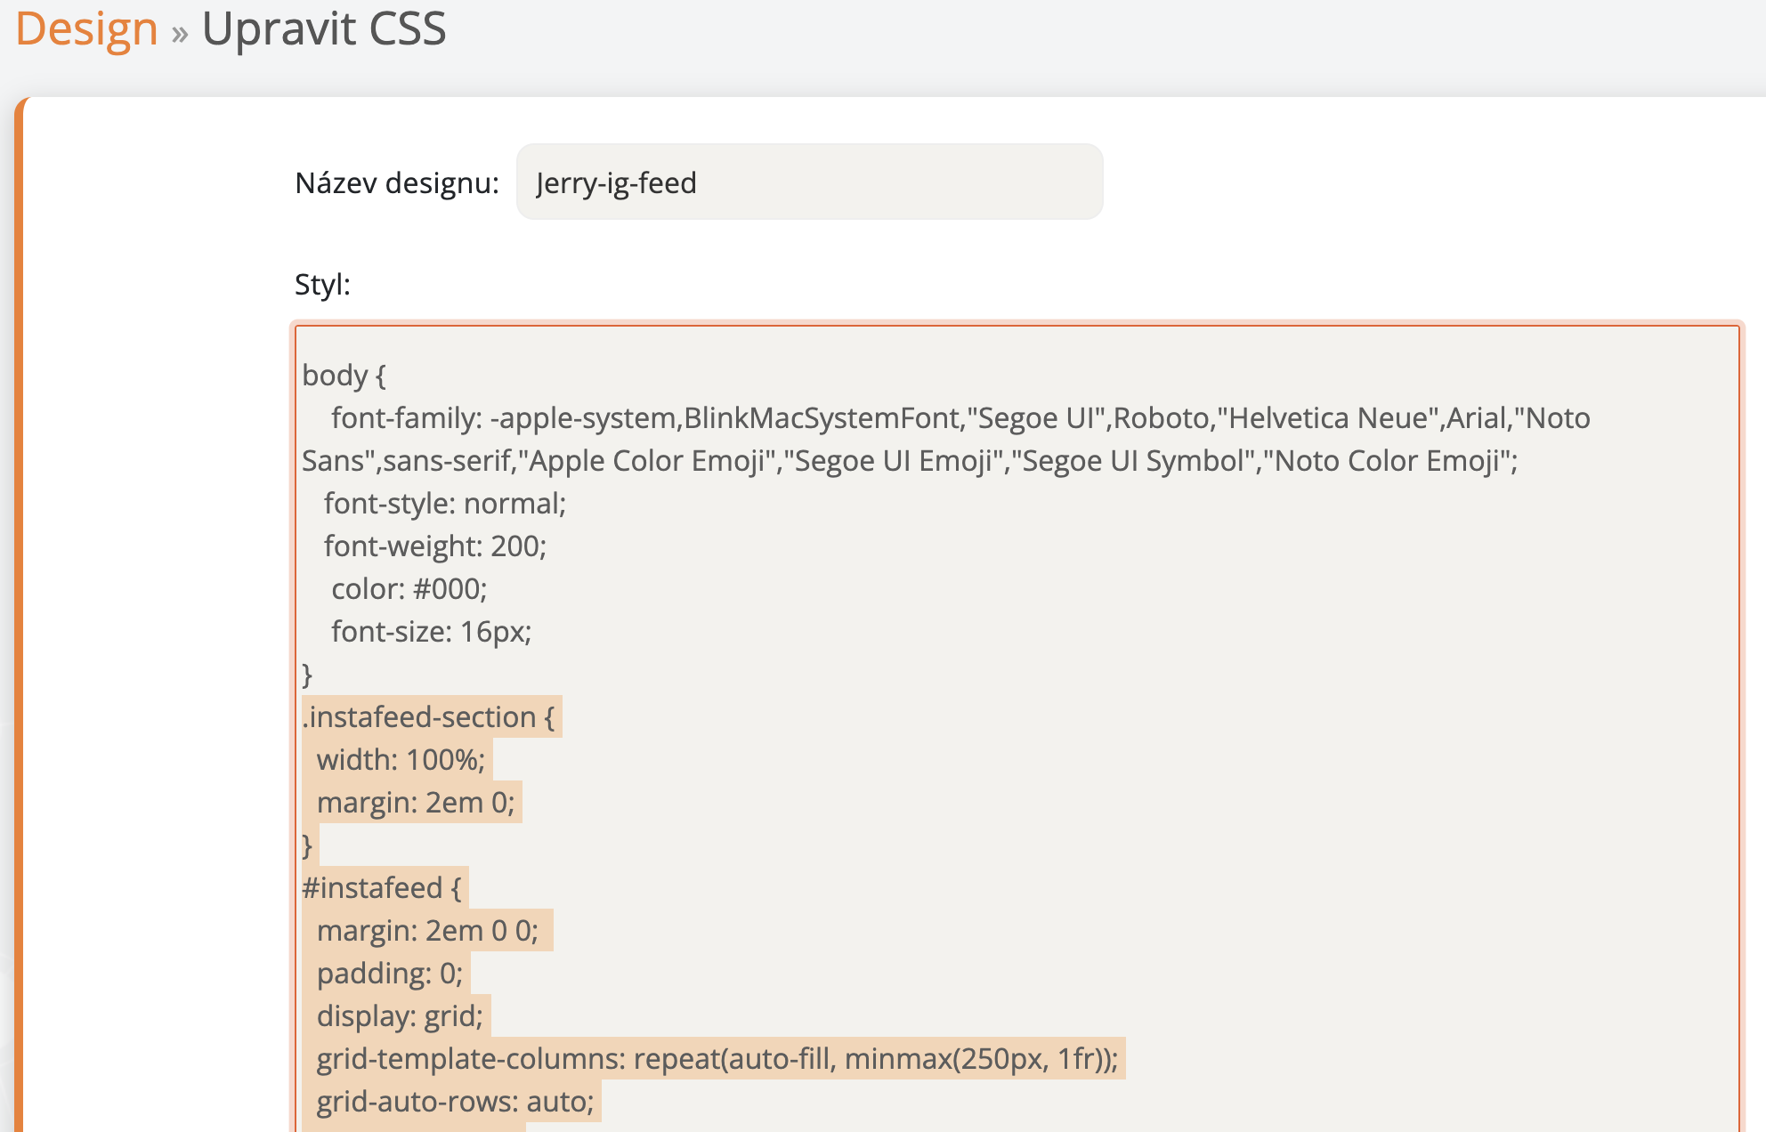
Task: Click the "Noto Color Emoji" text
Action: click(x=1387, y=461)
